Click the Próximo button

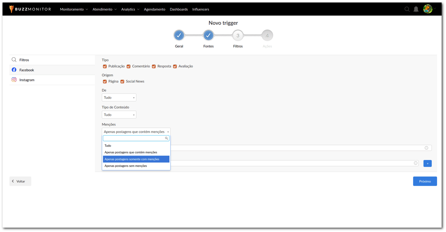425,181
